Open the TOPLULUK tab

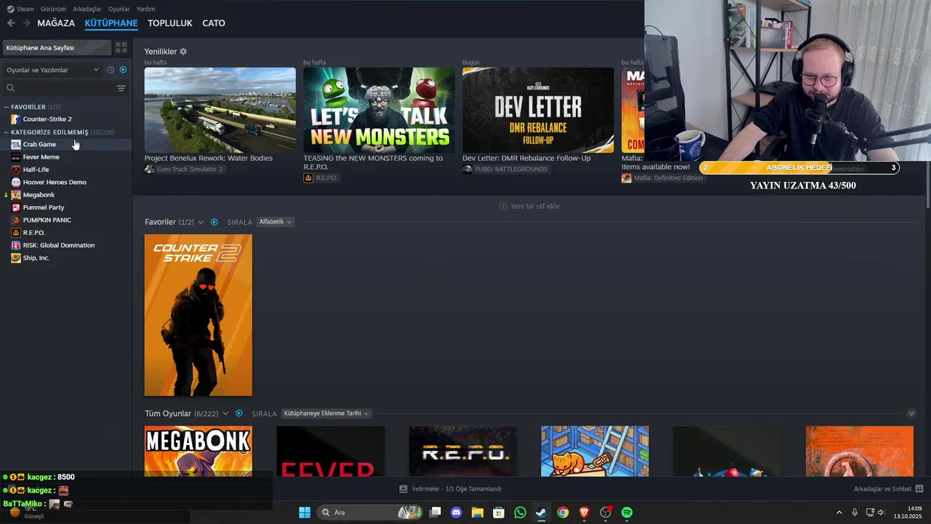click(x=170, y=23)
